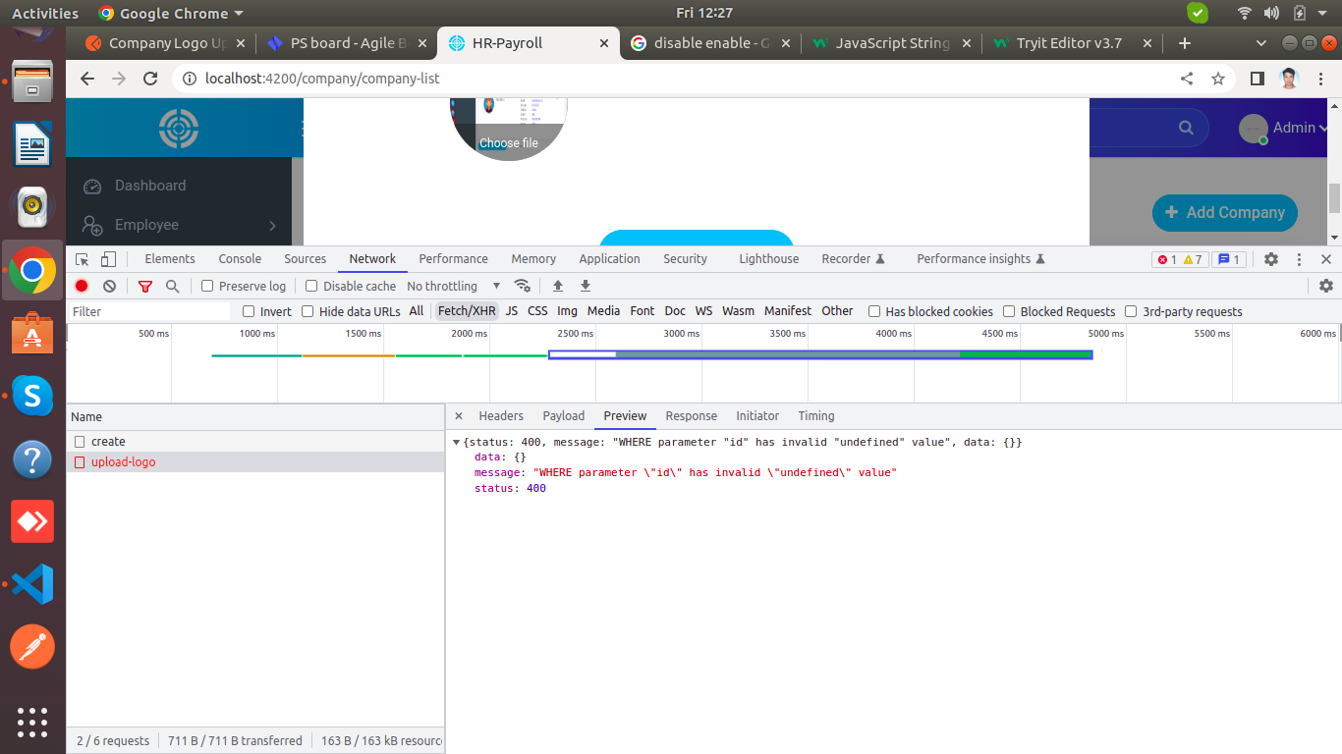1342x754 pixels.
Task: Open the network search magnifier
Action: pyautogui.click(x=173, y=286)
